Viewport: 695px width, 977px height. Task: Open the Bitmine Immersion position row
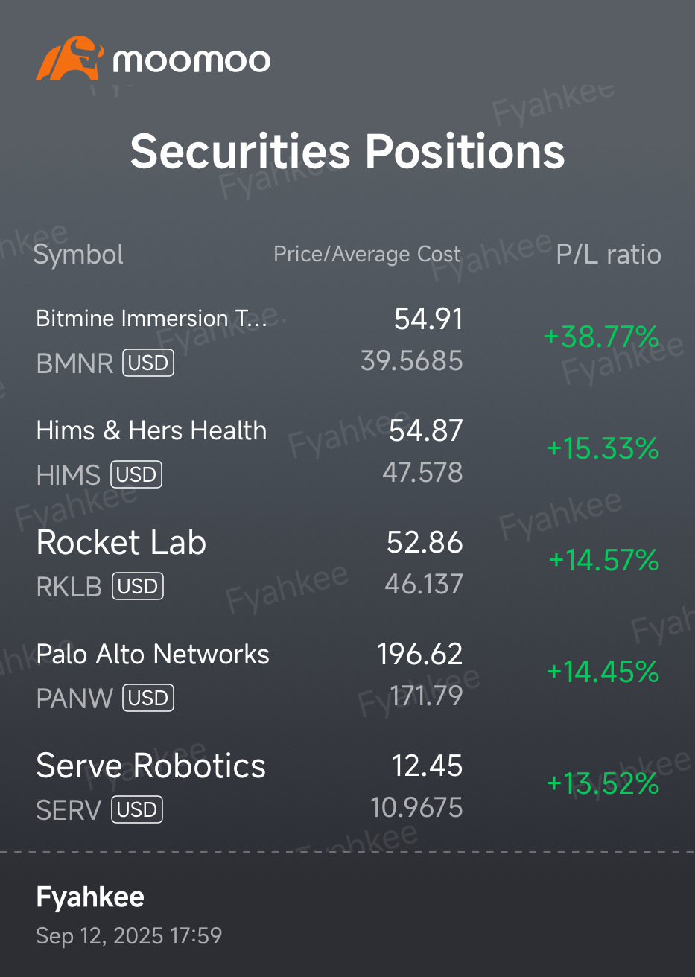347,340
